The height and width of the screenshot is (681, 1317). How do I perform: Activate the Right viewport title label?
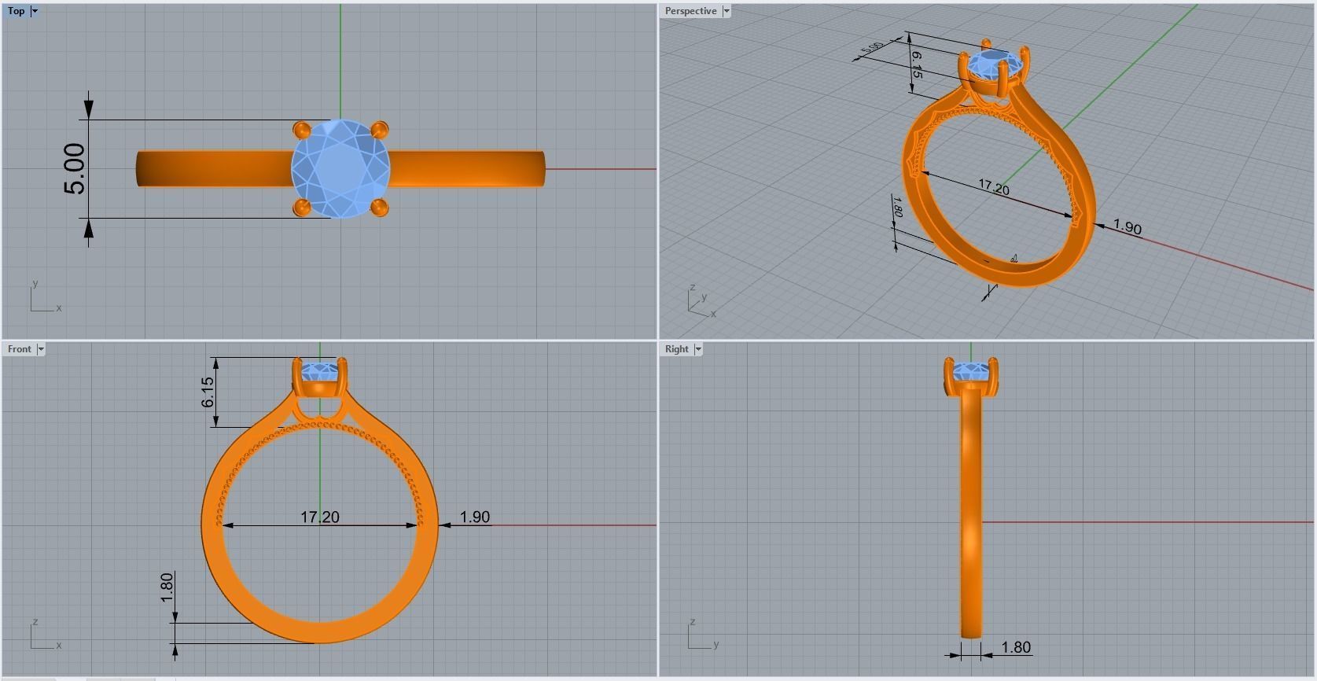point(677,349)
